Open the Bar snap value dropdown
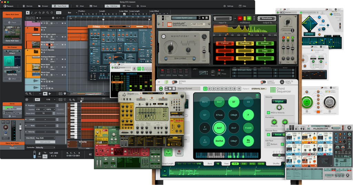This screenshot has width=353, height=185. [x=72, y=13]
